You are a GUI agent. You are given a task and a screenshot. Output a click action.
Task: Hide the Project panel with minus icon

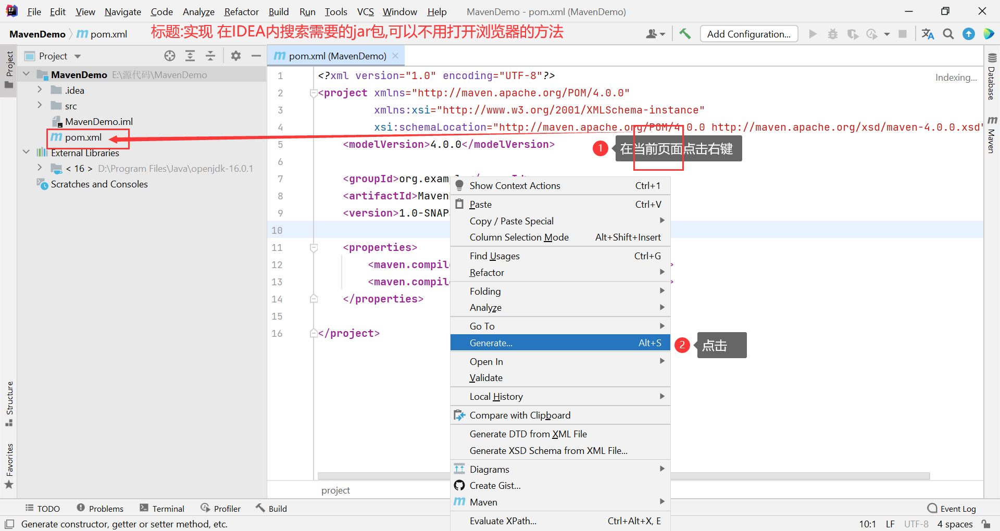(x=256, y=56)
